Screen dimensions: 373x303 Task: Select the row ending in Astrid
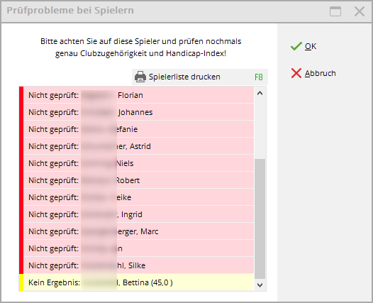pos(139,146)
